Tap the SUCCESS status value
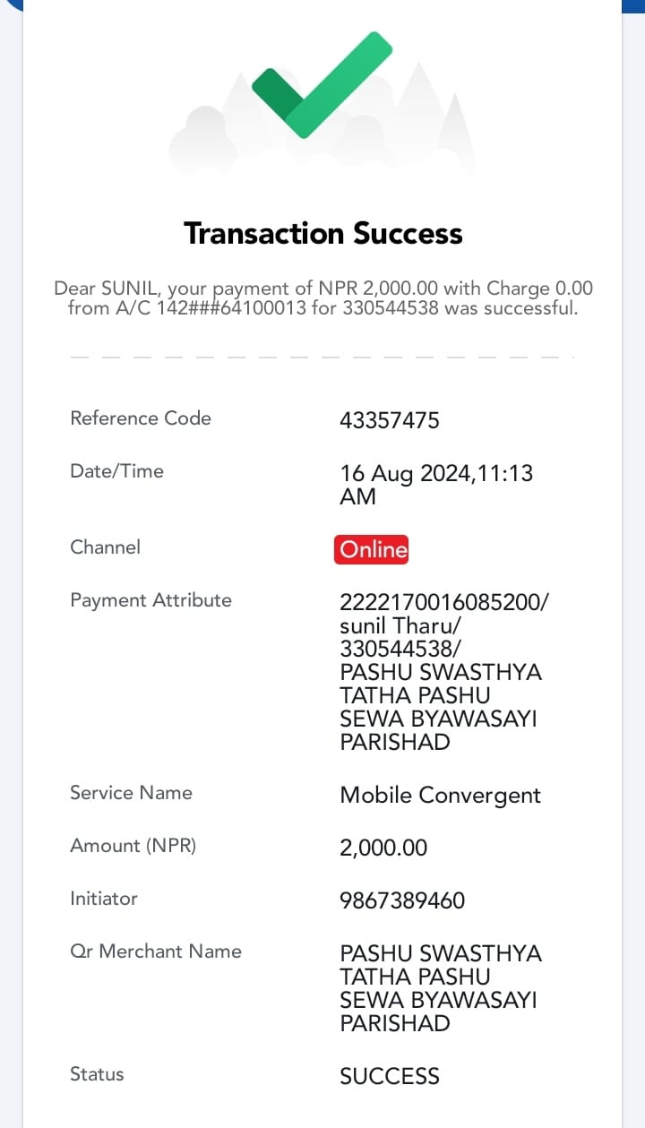Screen dimensions: 645x1128 point(390,1076)
